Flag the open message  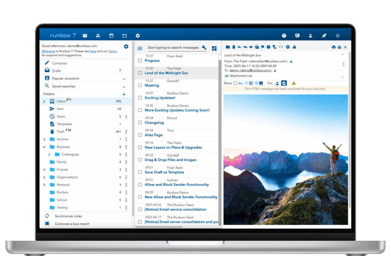point(263,47)
